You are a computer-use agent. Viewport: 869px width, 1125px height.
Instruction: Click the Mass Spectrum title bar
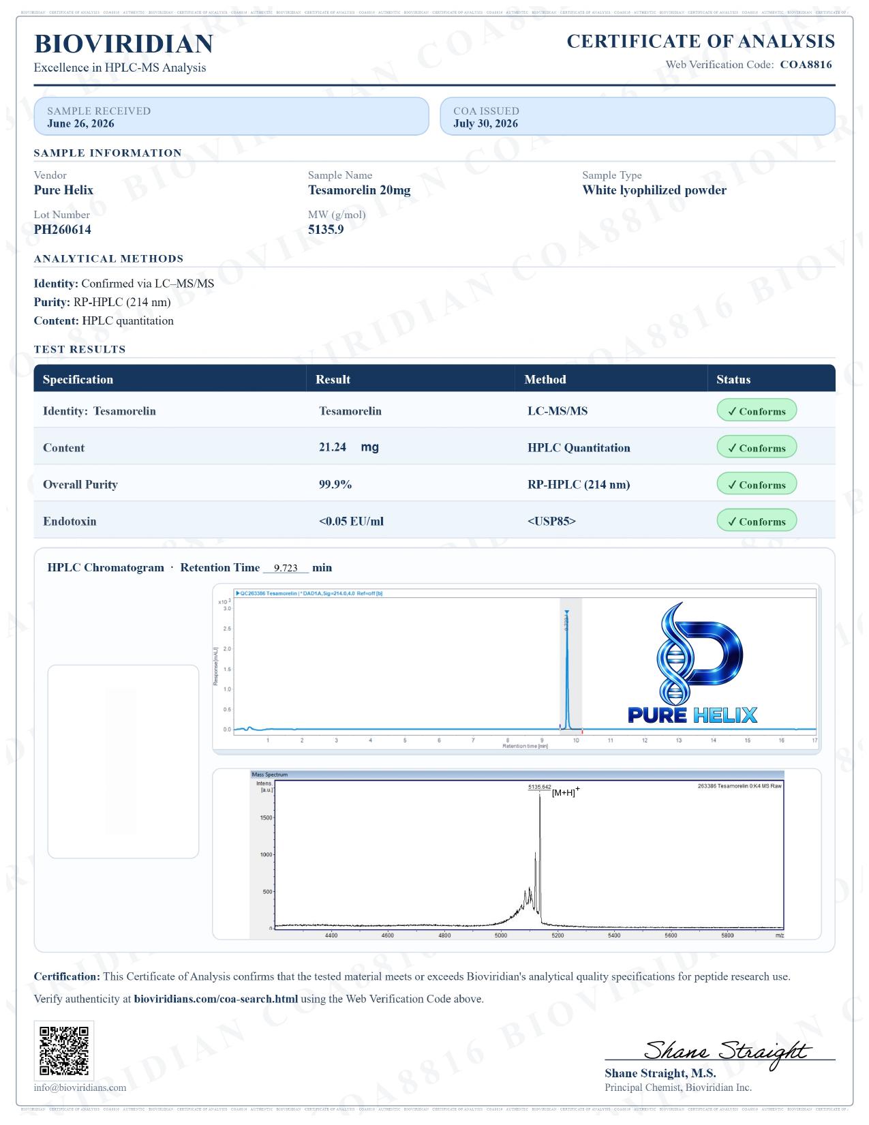[x=517, y=775]
